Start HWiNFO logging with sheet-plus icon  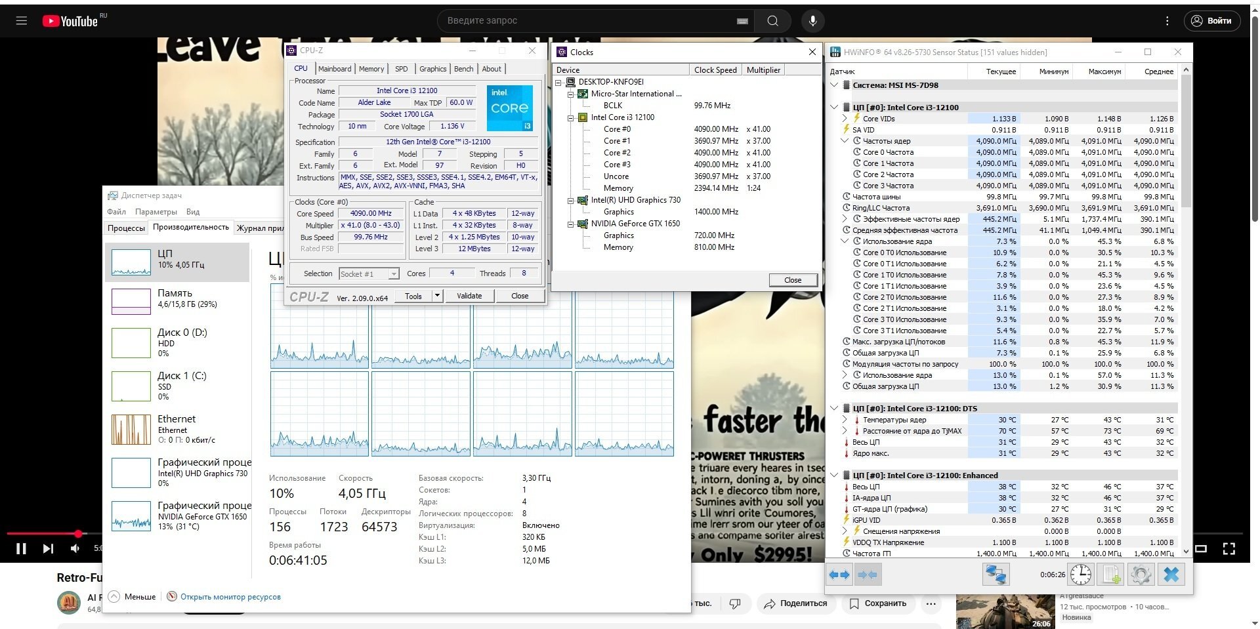[1111, 575]
